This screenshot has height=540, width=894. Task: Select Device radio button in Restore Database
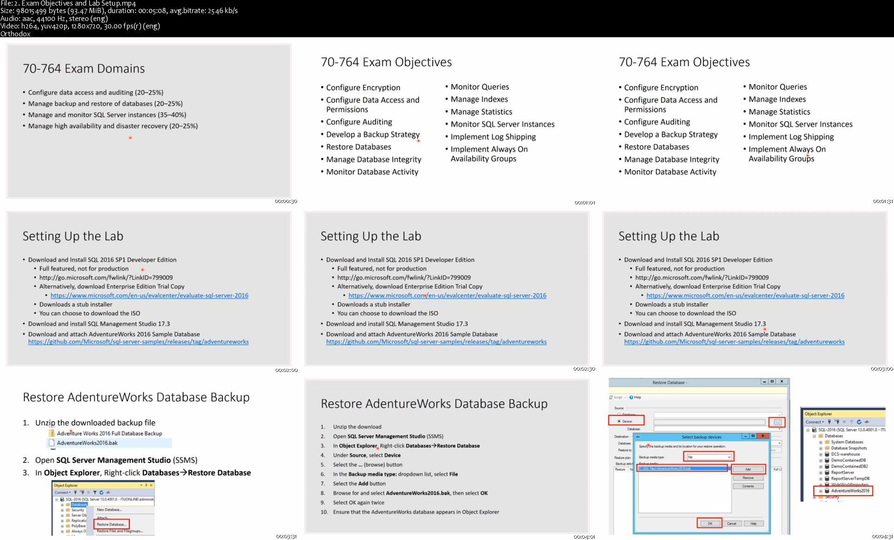point(619,421)
